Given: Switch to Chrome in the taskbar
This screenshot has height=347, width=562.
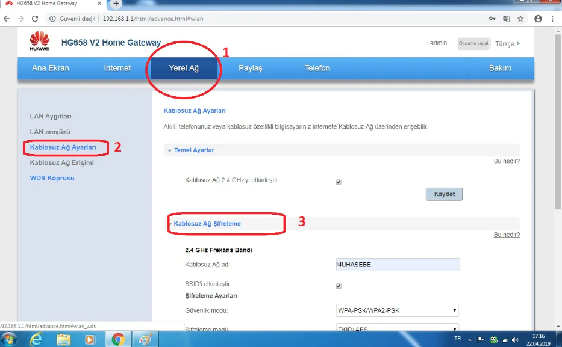Looking at the screenshot, I should point(118,339).
